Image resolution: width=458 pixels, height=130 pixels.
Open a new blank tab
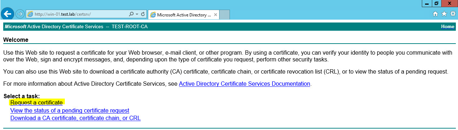click(x=224, y=15)
